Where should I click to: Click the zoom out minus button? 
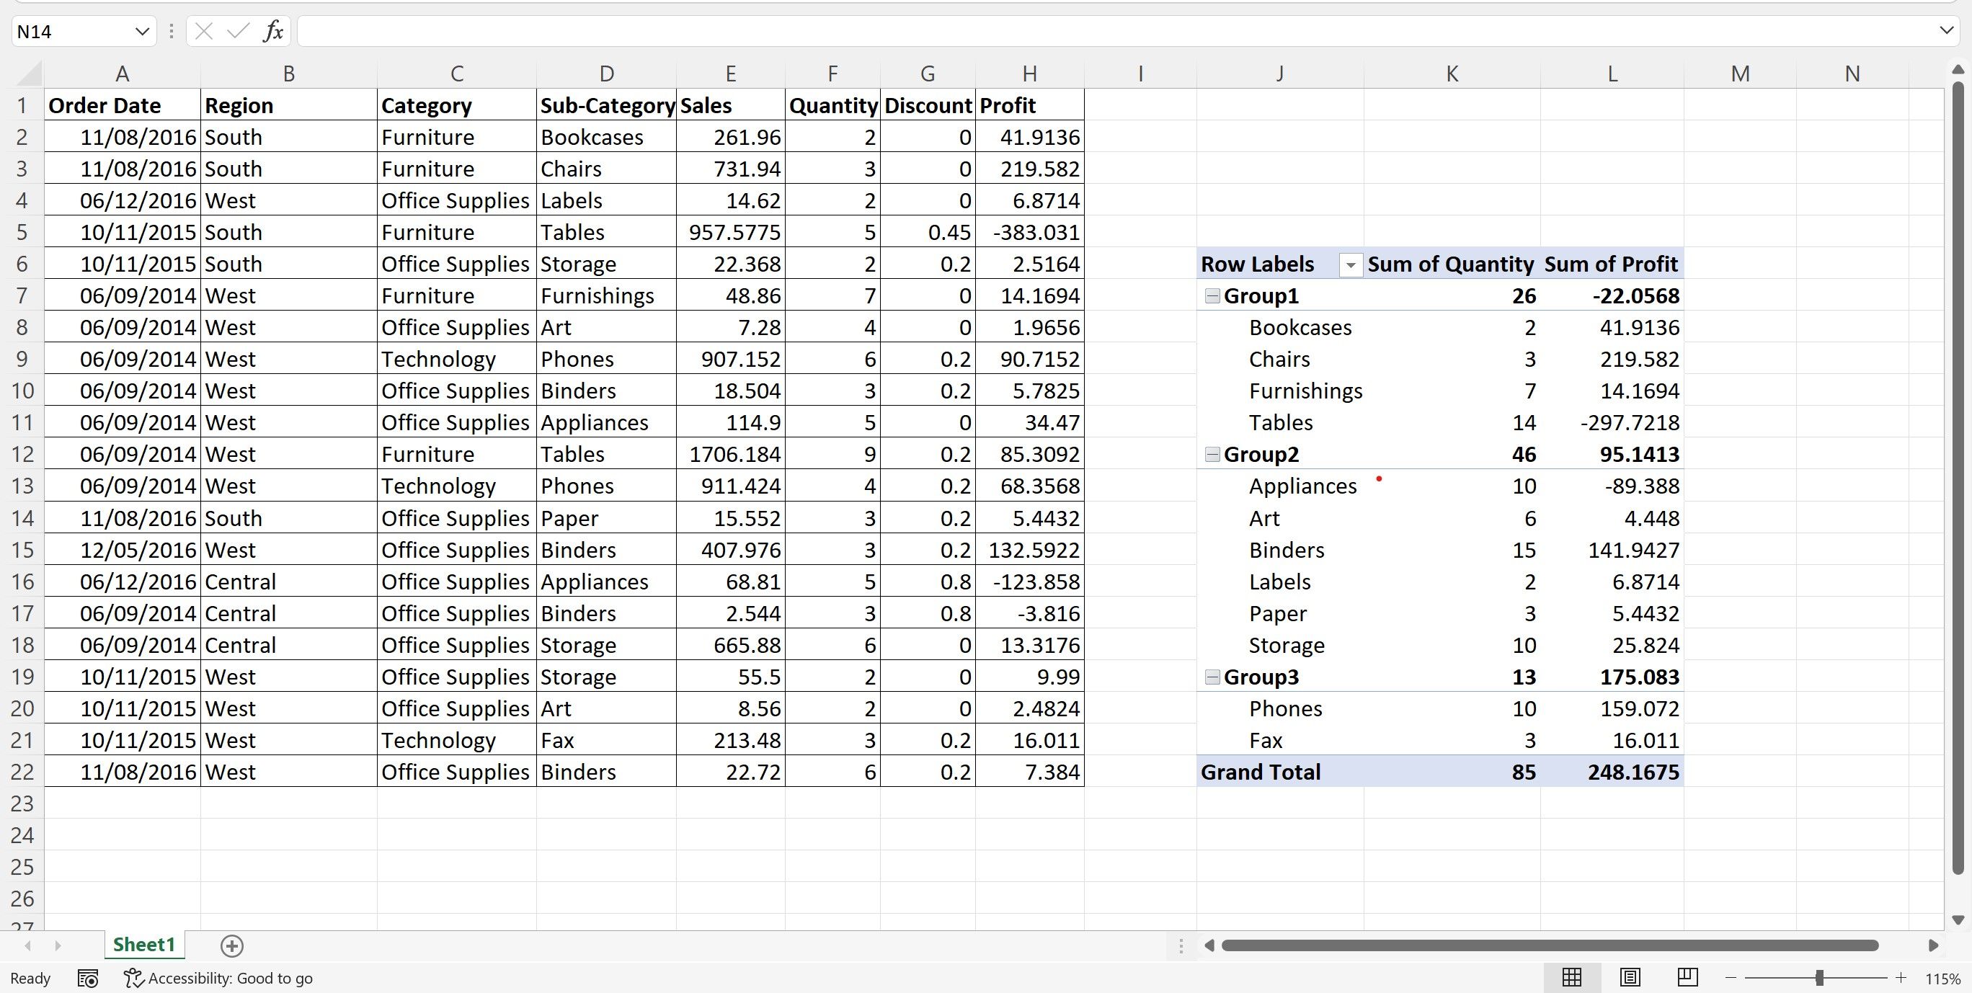tap(1730, 978)
